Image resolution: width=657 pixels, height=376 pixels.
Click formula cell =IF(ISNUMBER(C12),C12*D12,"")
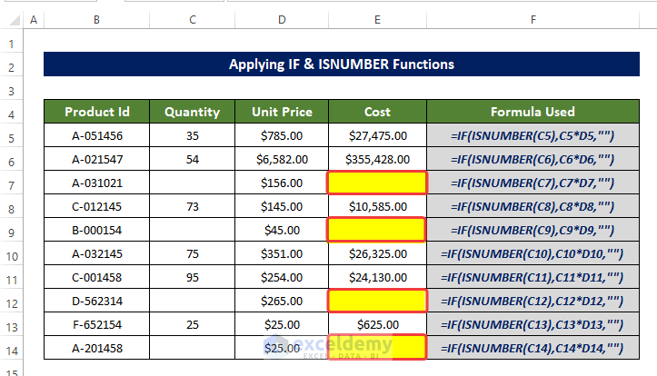pos(533,301)
